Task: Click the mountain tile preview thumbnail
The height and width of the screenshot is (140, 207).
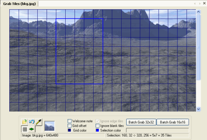Action: point(49,126)
